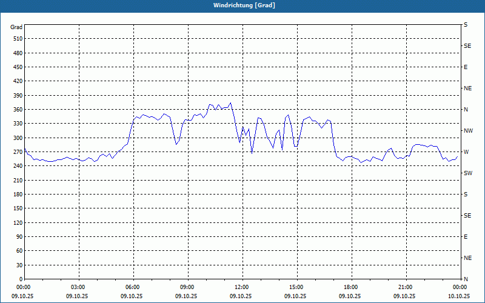Click the "360" y-axis label
Viewport: 485px width, 303px height.
pos(18,110)
